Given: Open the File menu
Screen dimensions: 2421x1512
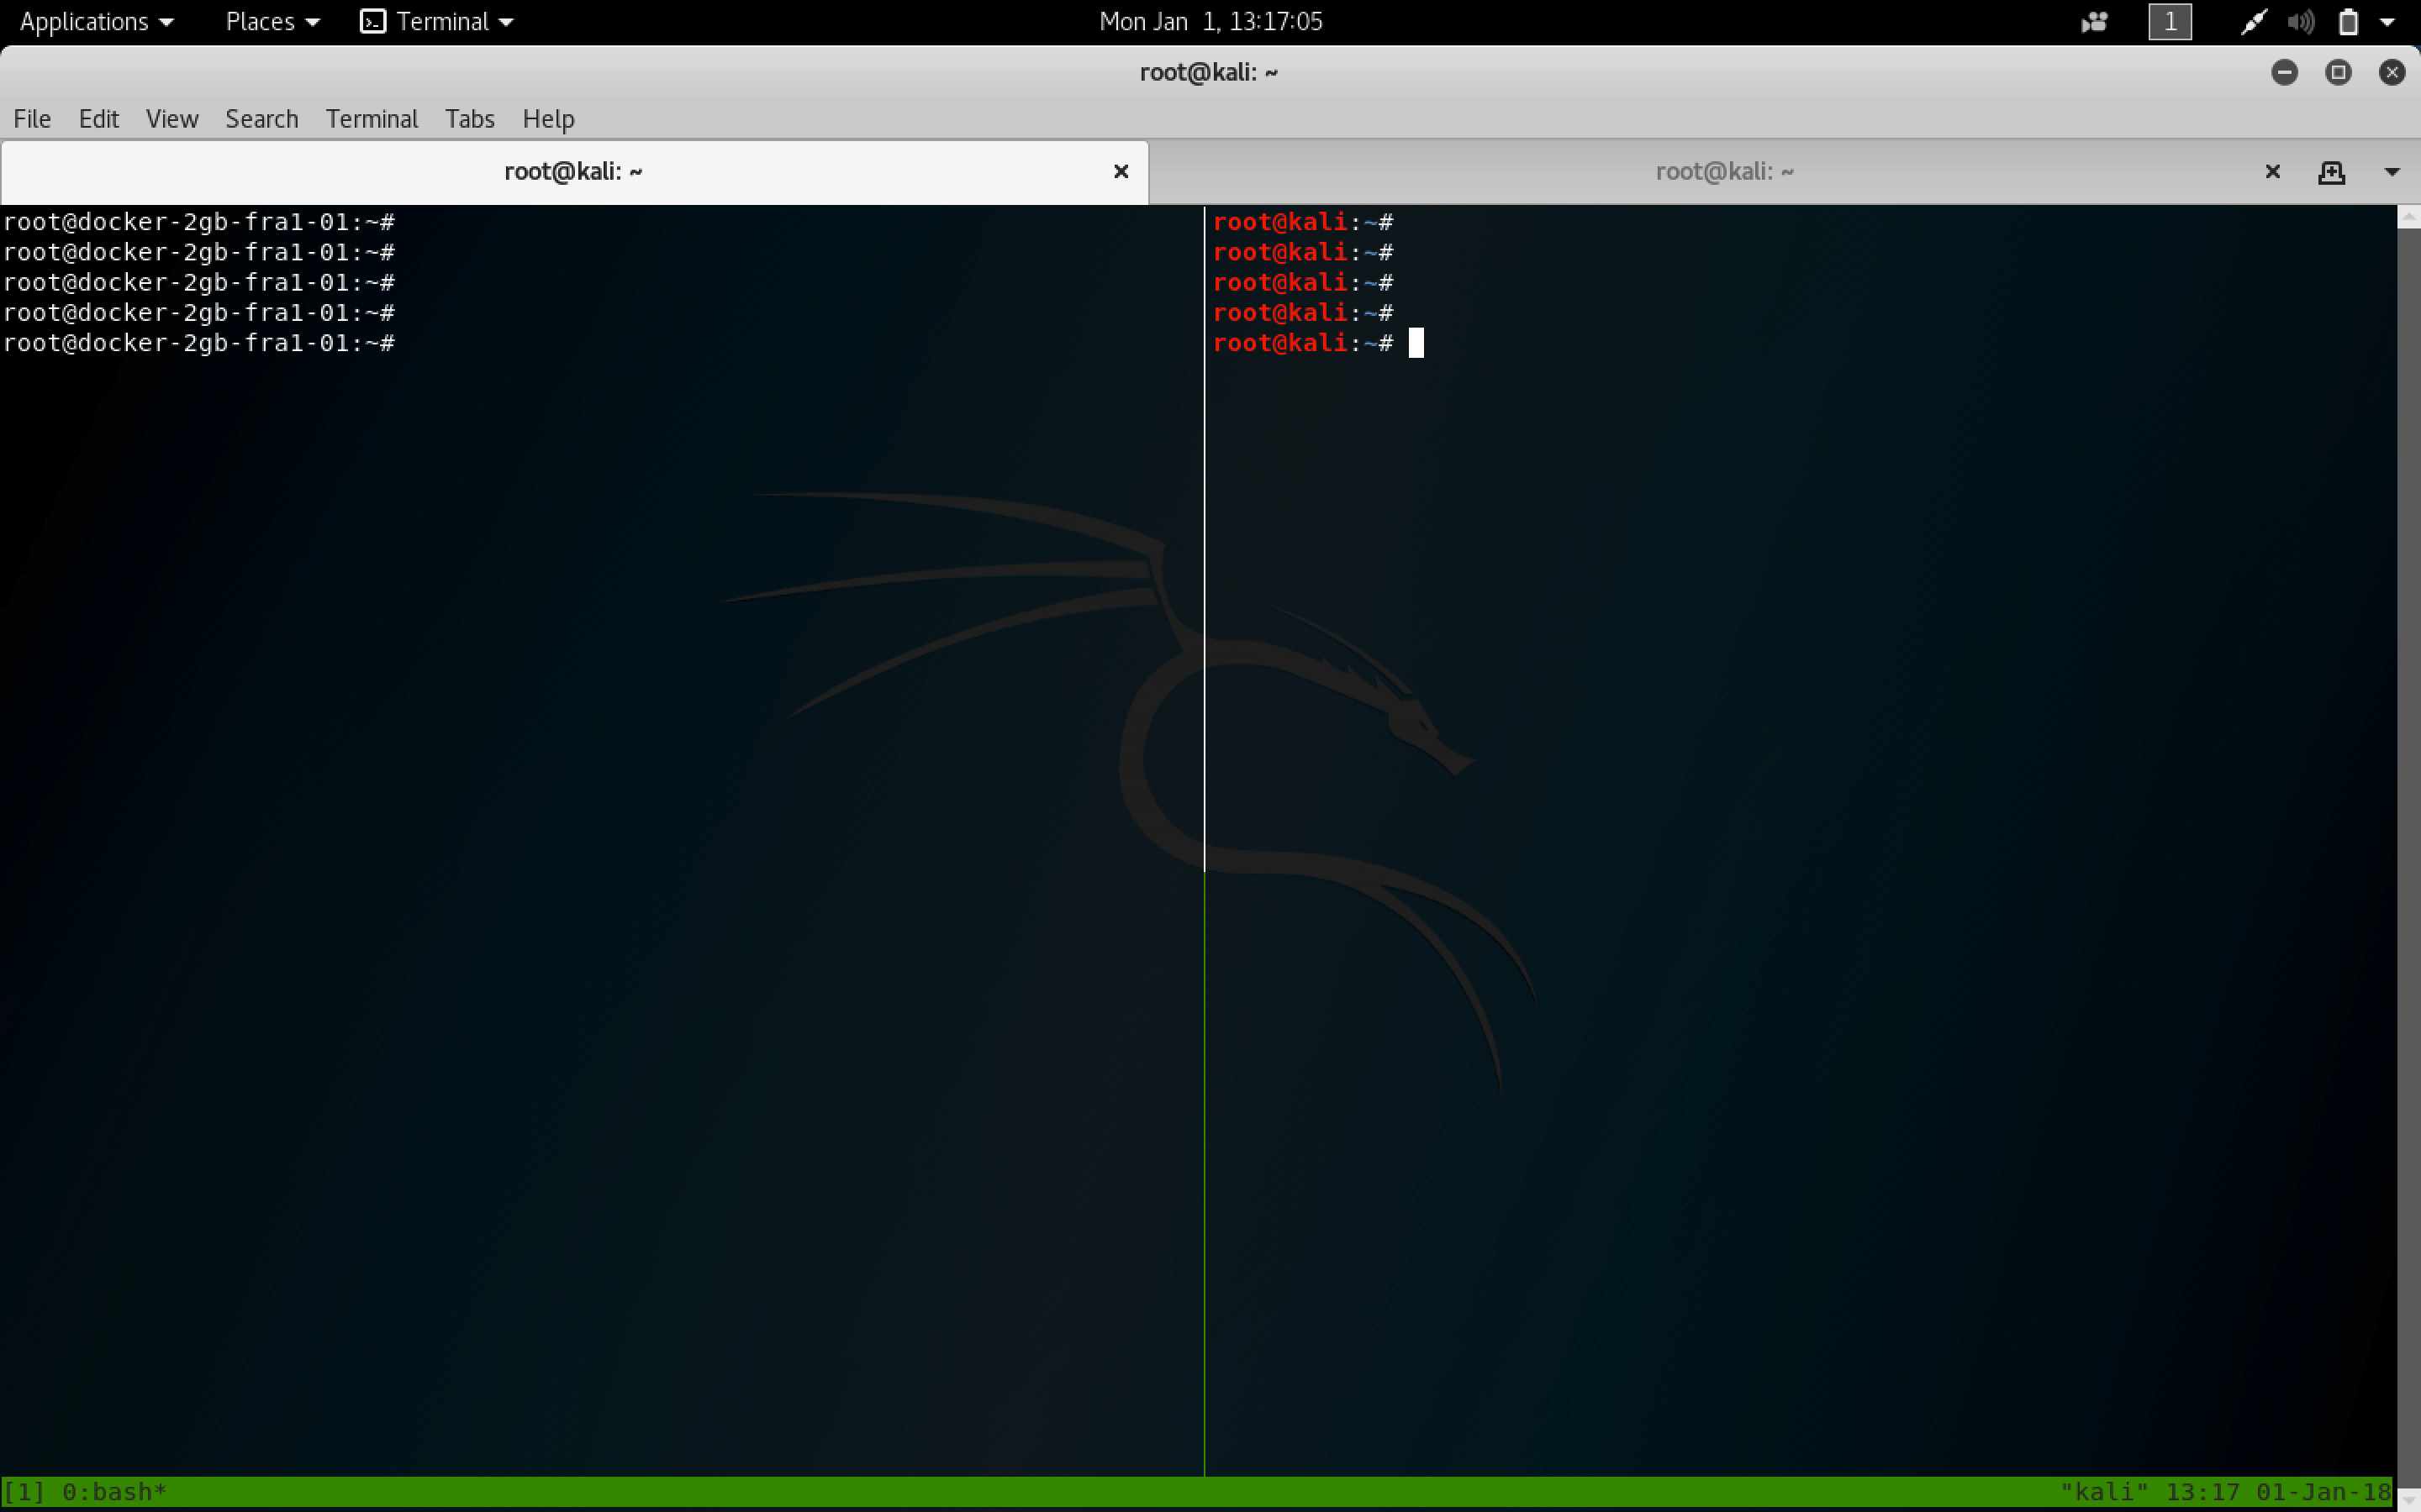Looking at the screenshot, I should point(32,119).
